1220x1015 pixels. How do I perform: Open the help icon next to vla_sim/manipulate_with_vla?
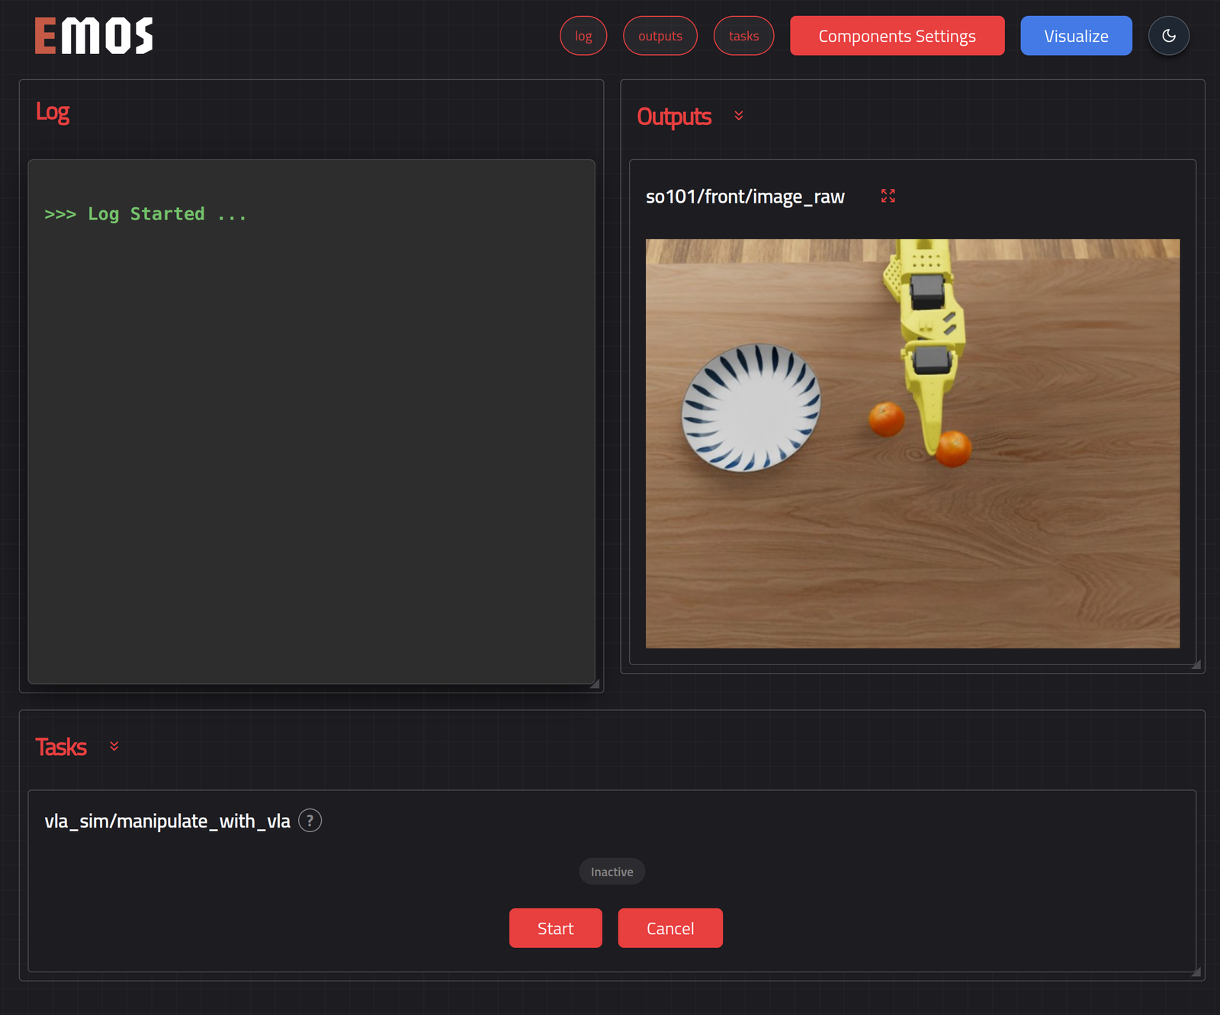(x=310, y=821)
